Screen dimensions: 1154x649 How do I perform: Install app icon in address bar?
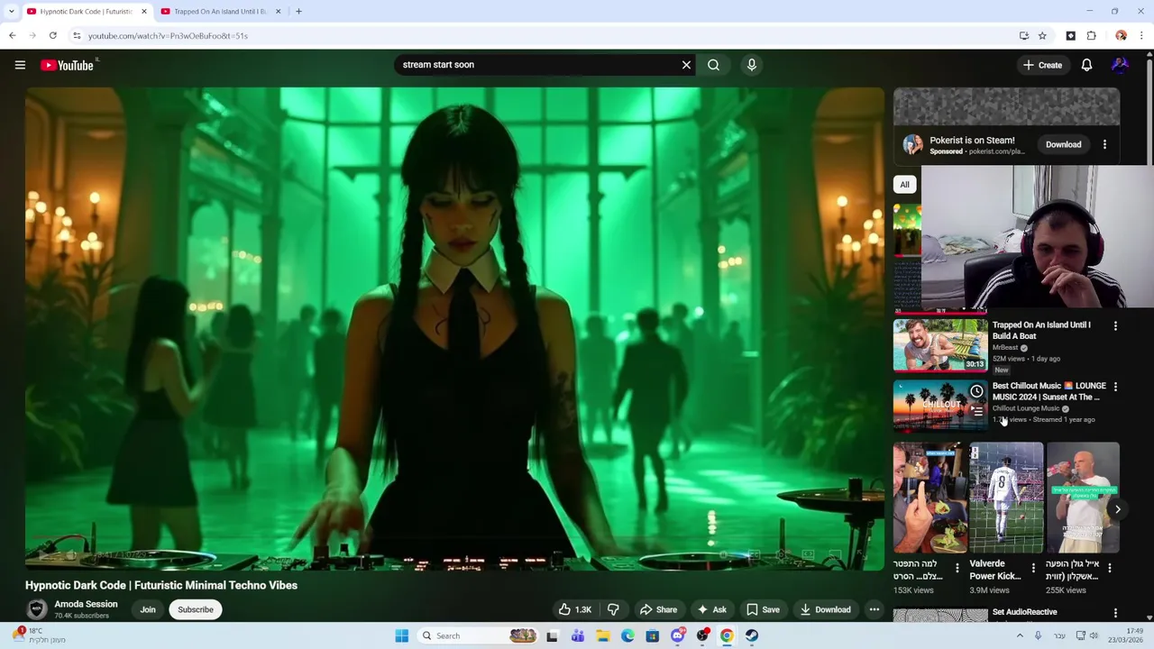click(1023, 36)
